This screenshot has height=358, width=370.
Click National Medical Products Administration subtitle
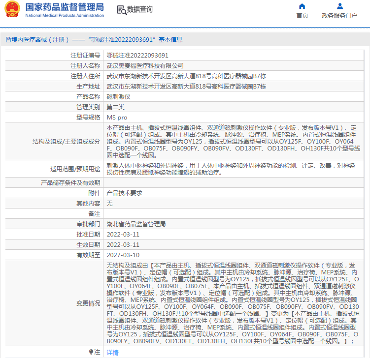click(65, 15)
